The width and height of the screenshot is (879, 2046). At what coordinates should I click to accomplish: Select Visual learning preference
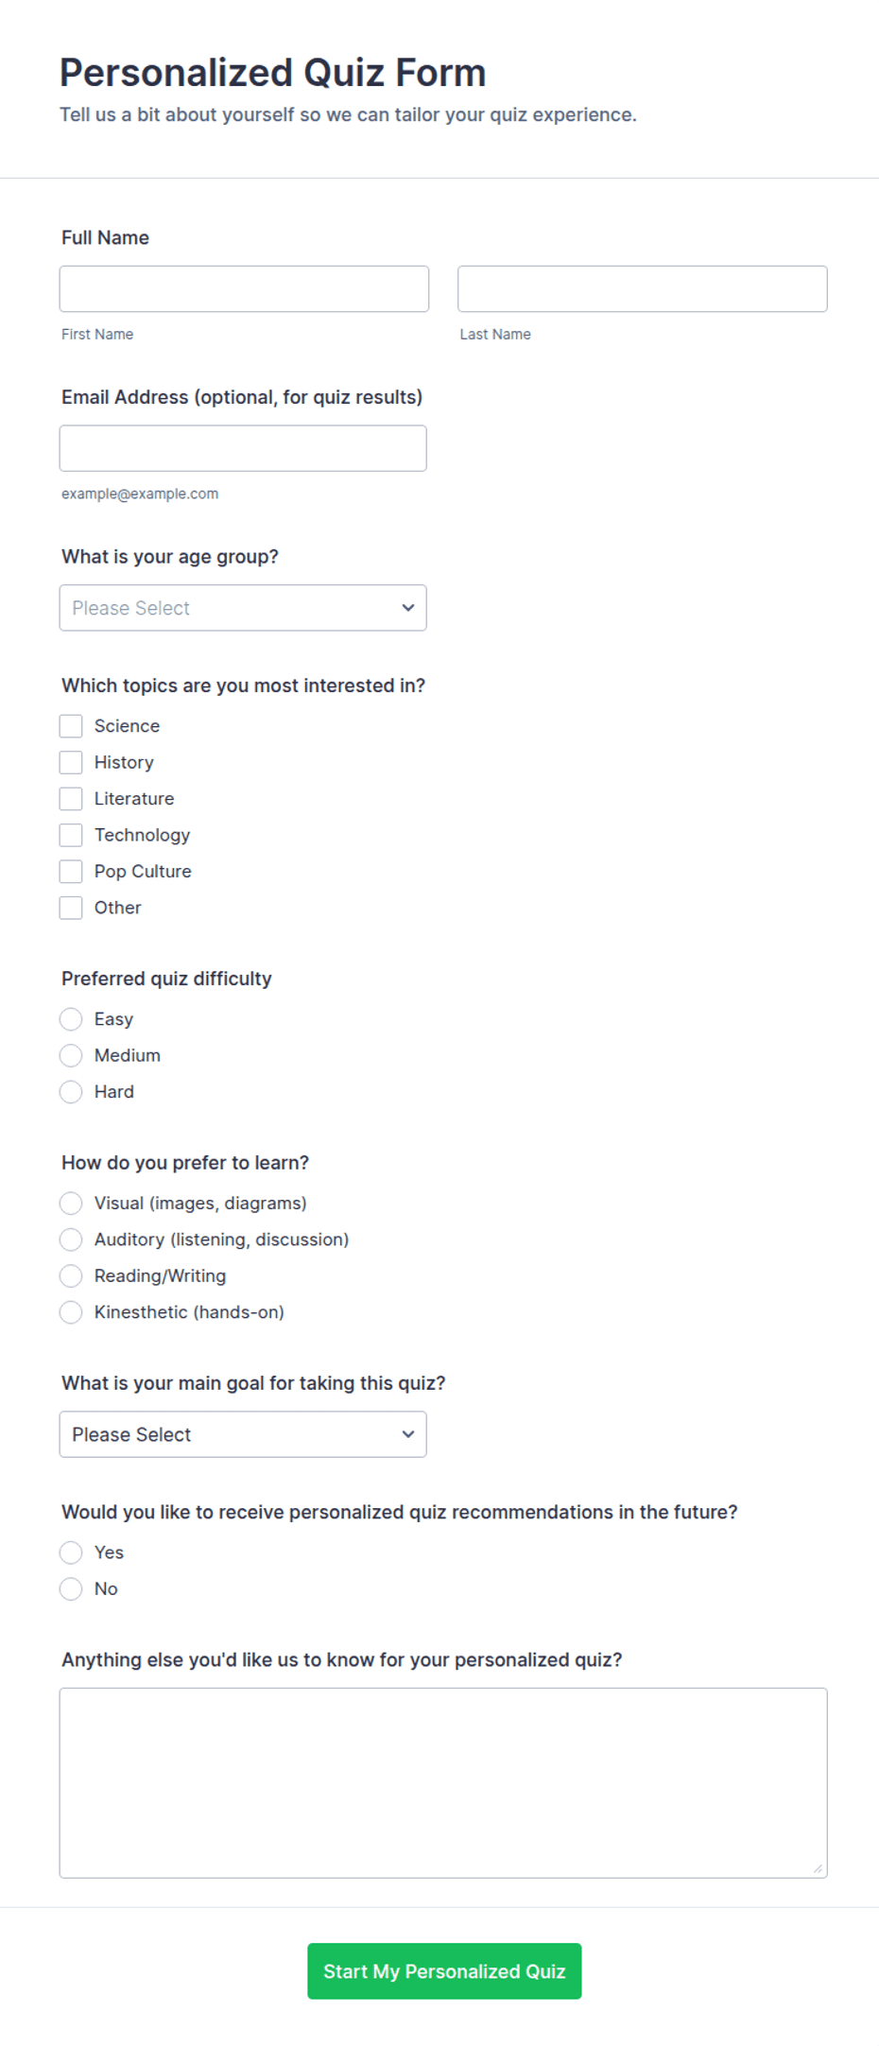coord(71,1204)
